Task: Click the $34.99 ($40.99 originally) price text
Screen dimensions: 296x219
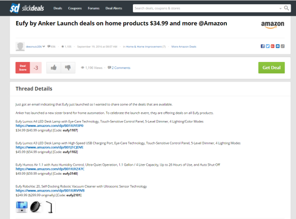Action: (33, 130)
